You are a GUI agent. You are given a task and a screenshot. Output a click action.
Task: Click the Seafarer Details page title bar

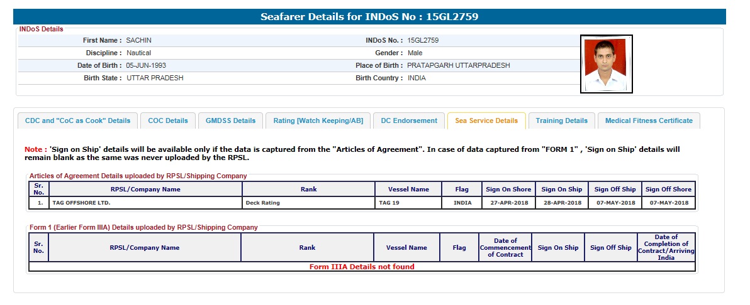tap(369, 17)
